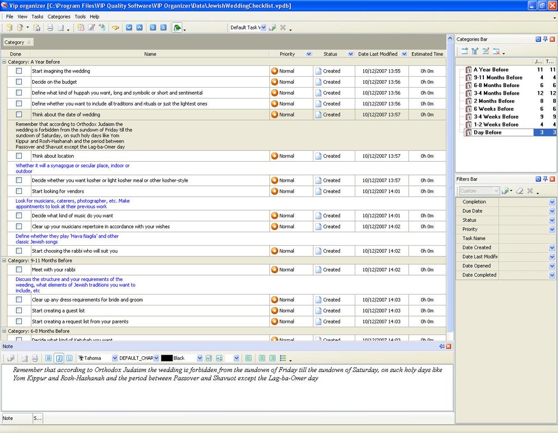
Task: Click the Print icon in main toolbar
Action: [50, 28]
